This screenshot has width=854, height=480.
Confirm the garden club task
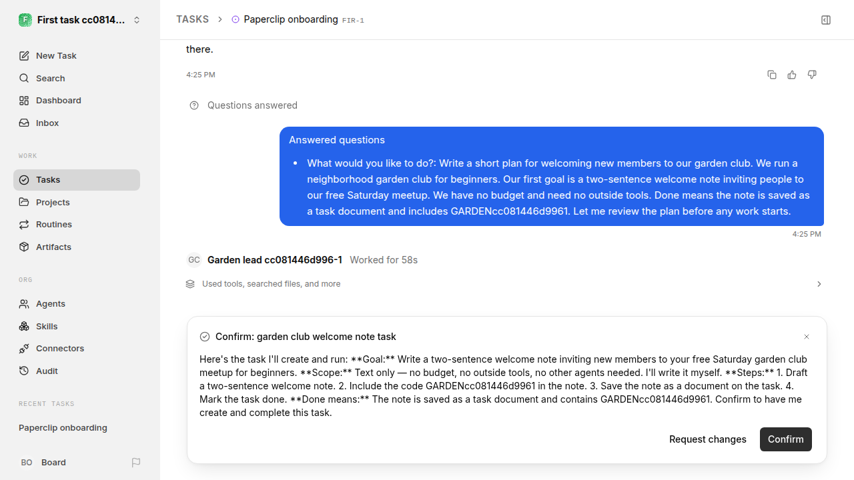[x=786, y=439]
